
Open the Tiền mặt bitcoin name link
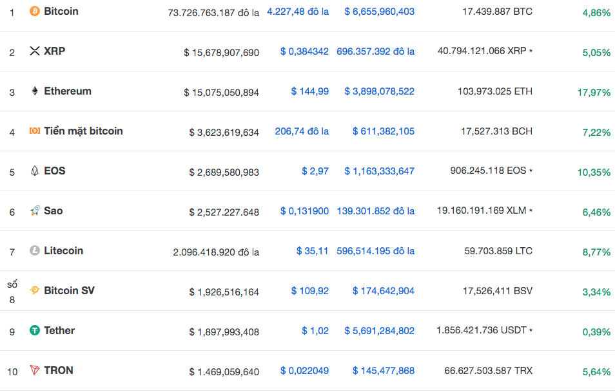[x=83, y=131]
